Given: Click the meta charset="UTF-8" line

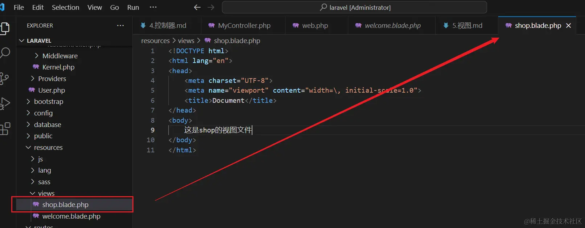Looking at the screenshot, I should (228, 80).
